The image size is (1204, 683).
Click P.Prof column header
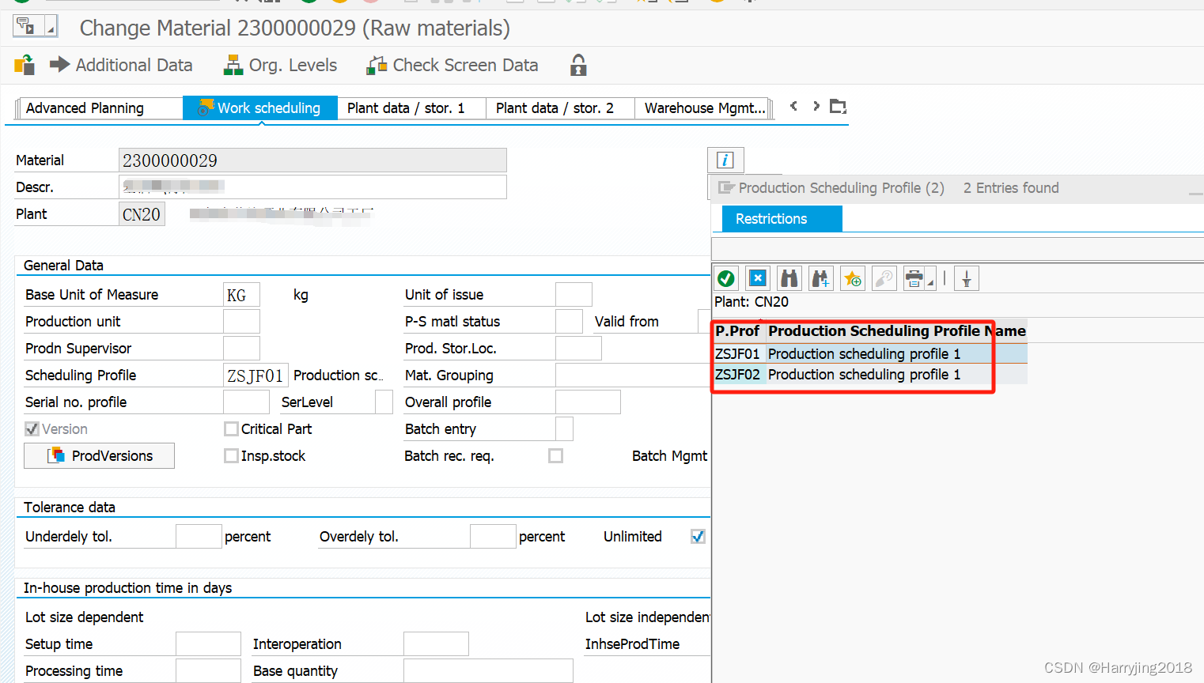tap(737, 330)
